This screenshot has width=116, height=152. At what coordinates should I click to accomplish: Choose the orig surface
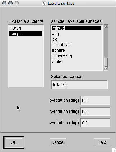click(x=76, y=34)
